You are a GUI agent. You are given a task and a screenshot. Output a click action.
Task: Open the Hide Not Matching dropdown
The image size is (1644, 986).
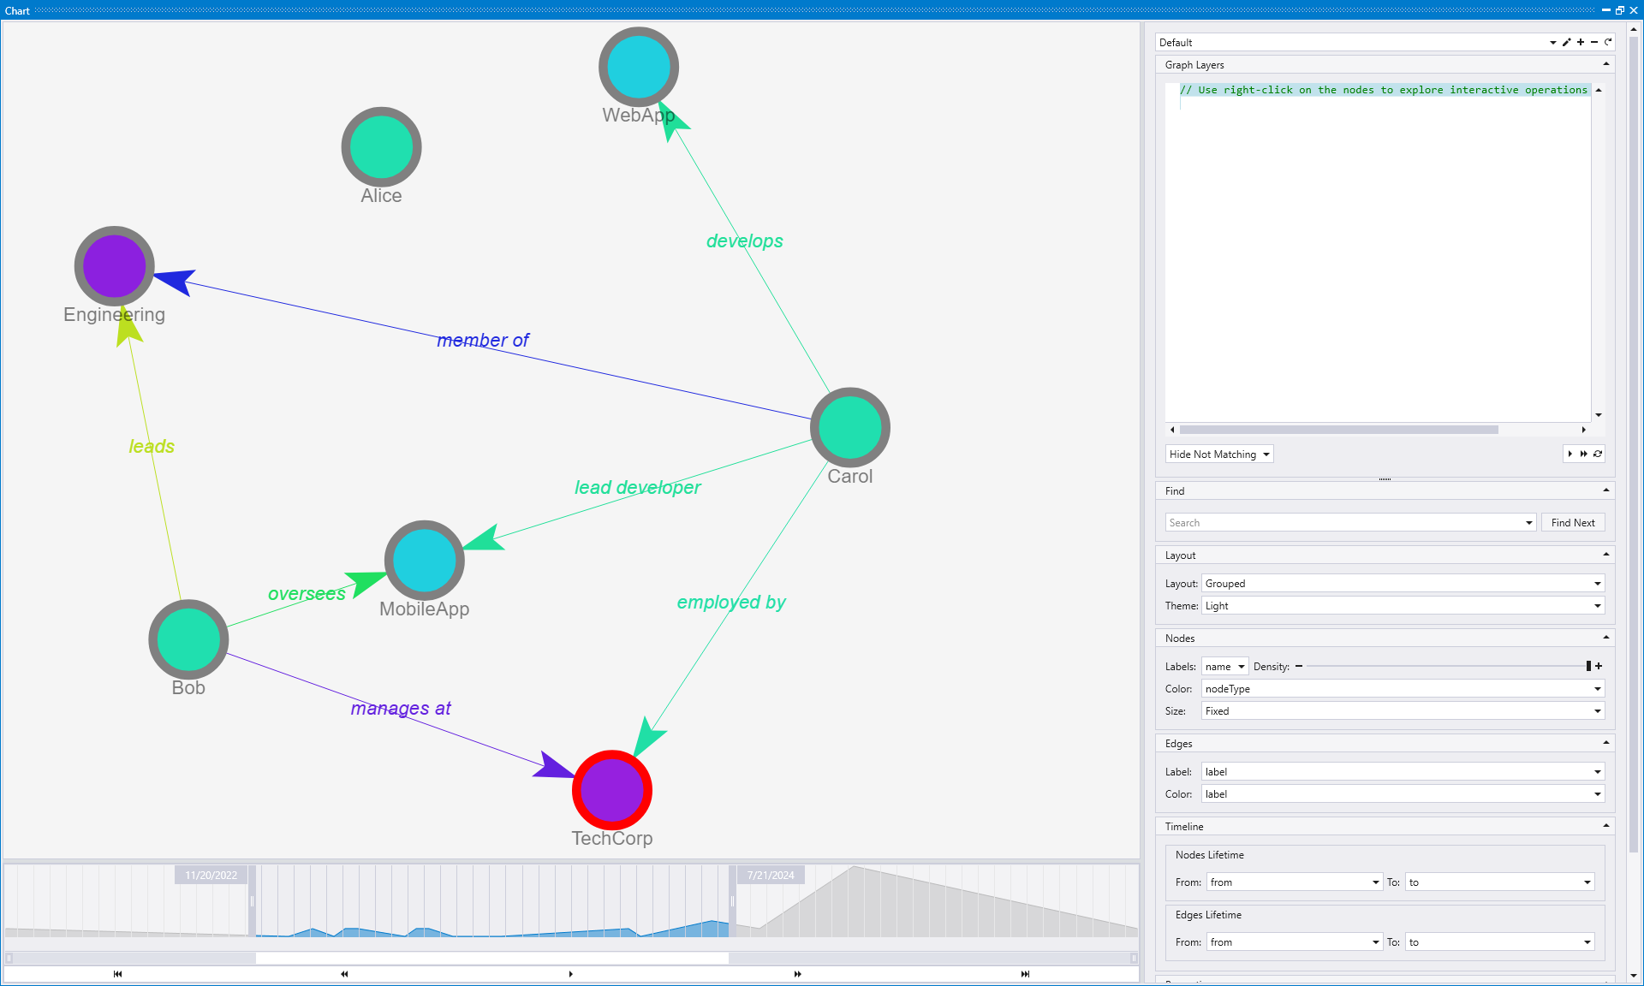1219,454
